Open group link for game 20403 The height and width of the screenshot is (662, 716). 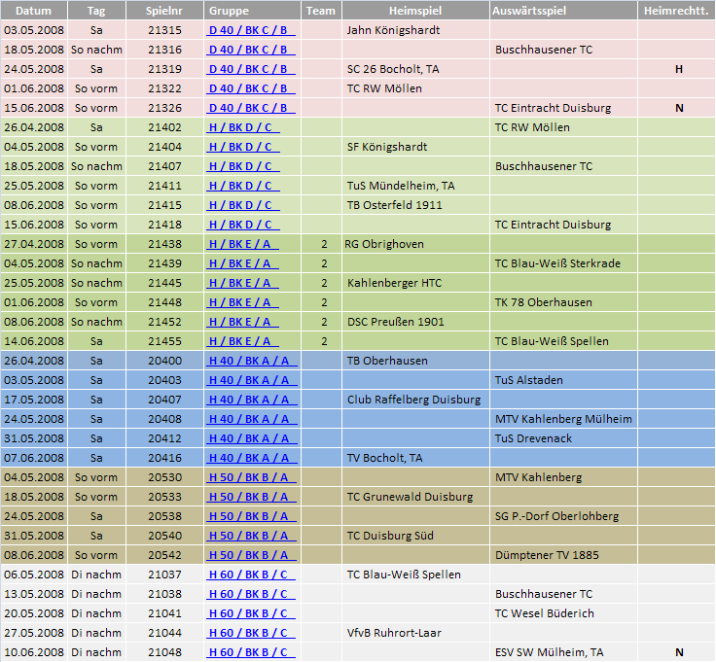[x=253, y=380]
